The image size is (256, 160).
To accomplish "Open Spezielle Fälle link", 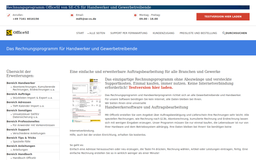I will pyautogui.click(x=22, y=142).
